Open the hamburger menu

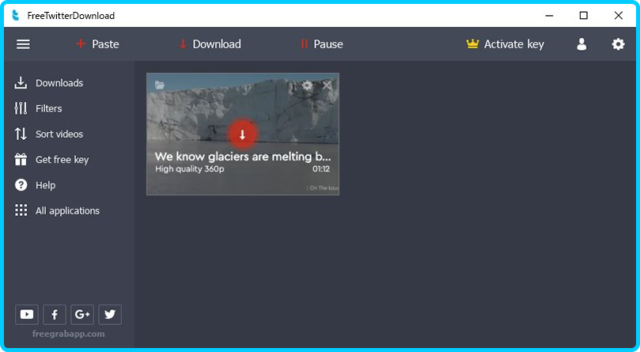[x=23, y=44]
